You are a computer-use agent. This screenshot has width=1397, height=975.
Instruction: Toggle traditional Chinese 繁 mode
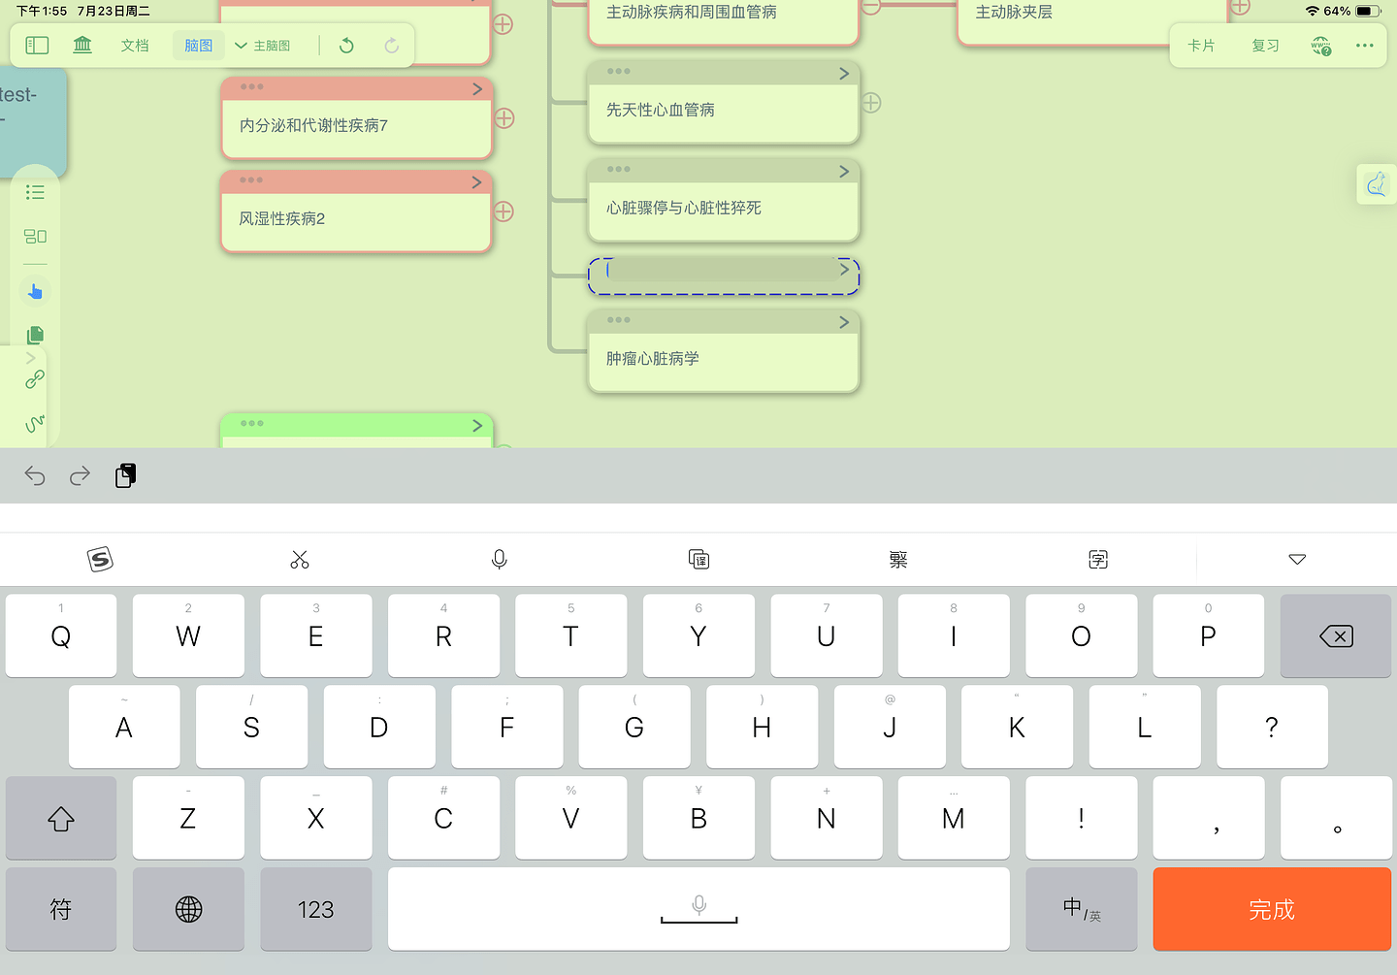pyautogui.click(x=898, y=560)
